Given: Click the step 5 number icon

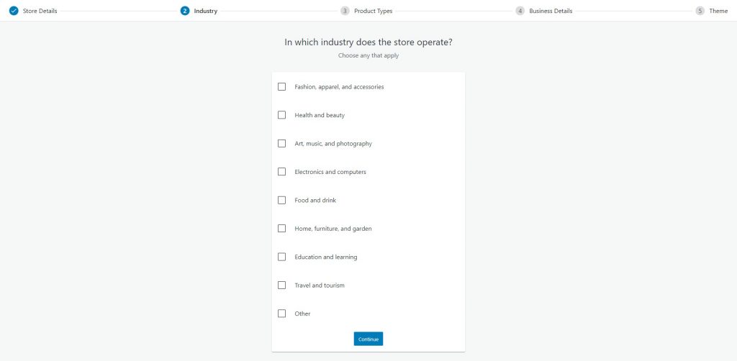Looking at the screenshot, I should (700, 11).
